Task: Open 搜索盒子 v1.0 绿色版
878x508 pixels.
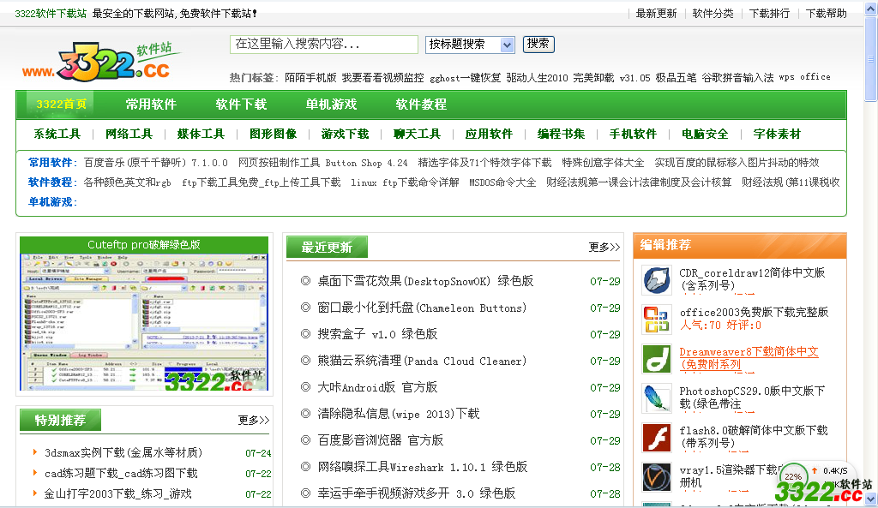Action: (x=377, y=334)
